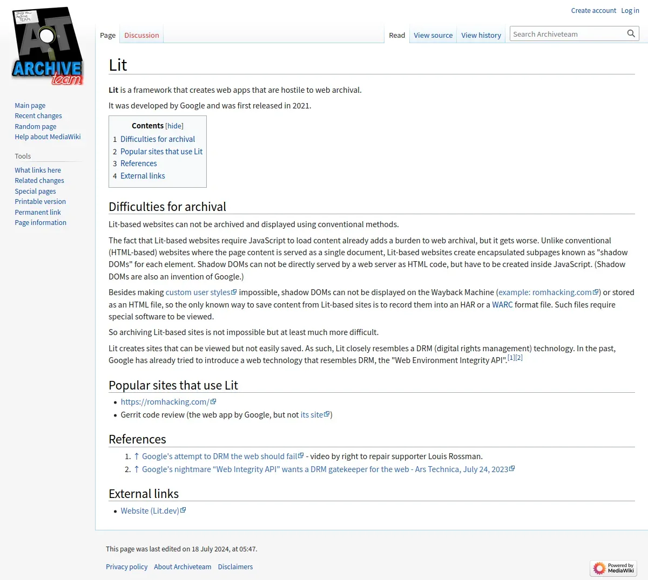648x580 pixels.
Task: Open Help about MediaWiki
Action: (x=48, y=137)
